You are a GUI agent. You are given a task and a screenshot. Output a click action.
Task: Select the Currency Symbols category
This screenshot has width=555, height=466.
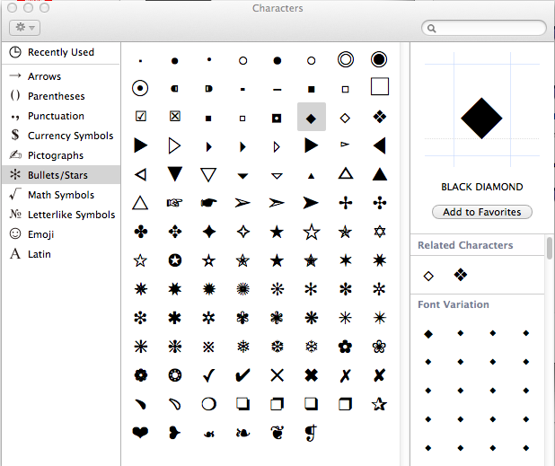(61, 136)
